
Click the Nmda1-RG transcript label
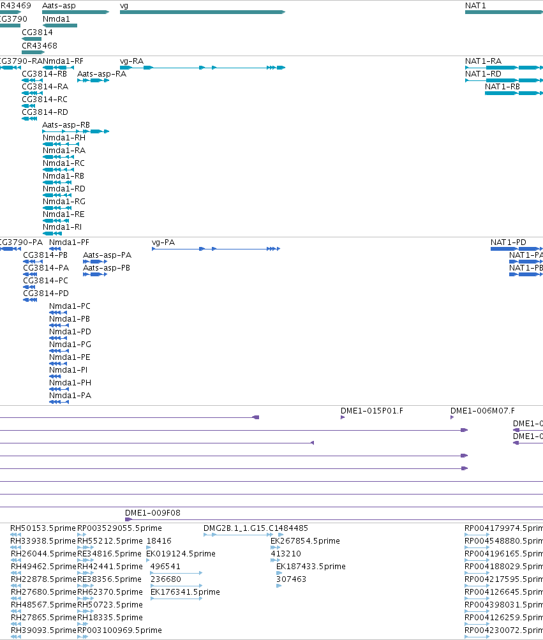(64, 202)
